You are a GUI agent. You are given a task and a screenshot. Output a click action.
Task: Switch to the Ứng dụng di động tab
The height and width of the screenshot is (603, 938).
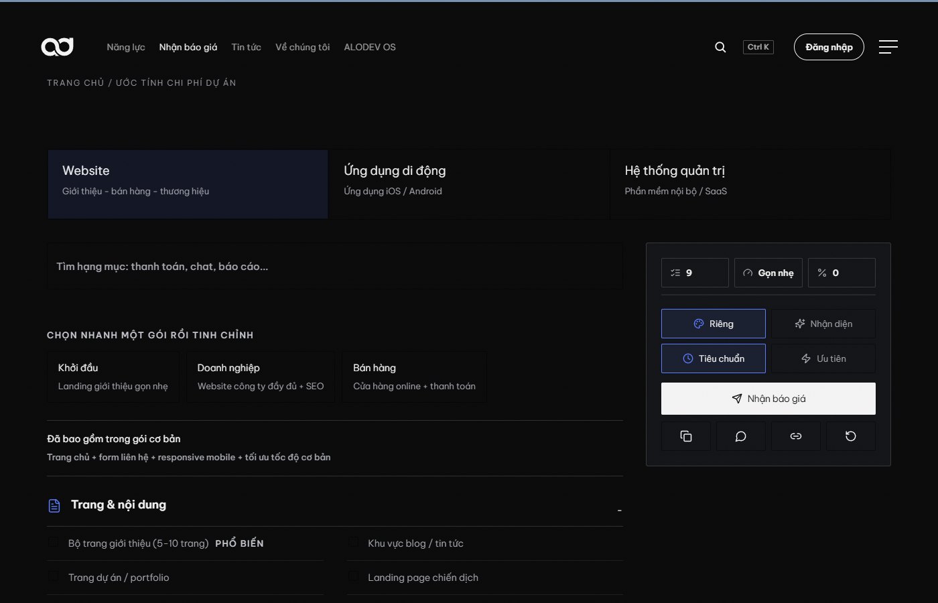[469, 184]
